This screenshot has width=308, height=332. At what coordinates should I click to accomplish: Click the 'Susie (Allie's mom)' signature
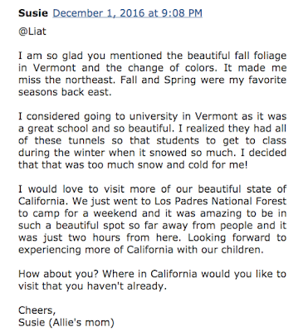point(66,323)
